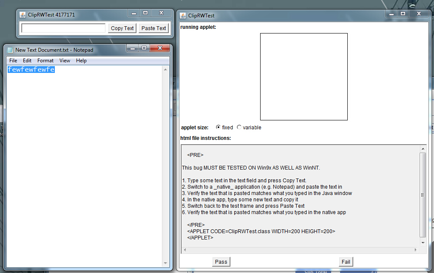Click the Fail button
This screenshot has width=434, height=273.
[x=346, y=262]
